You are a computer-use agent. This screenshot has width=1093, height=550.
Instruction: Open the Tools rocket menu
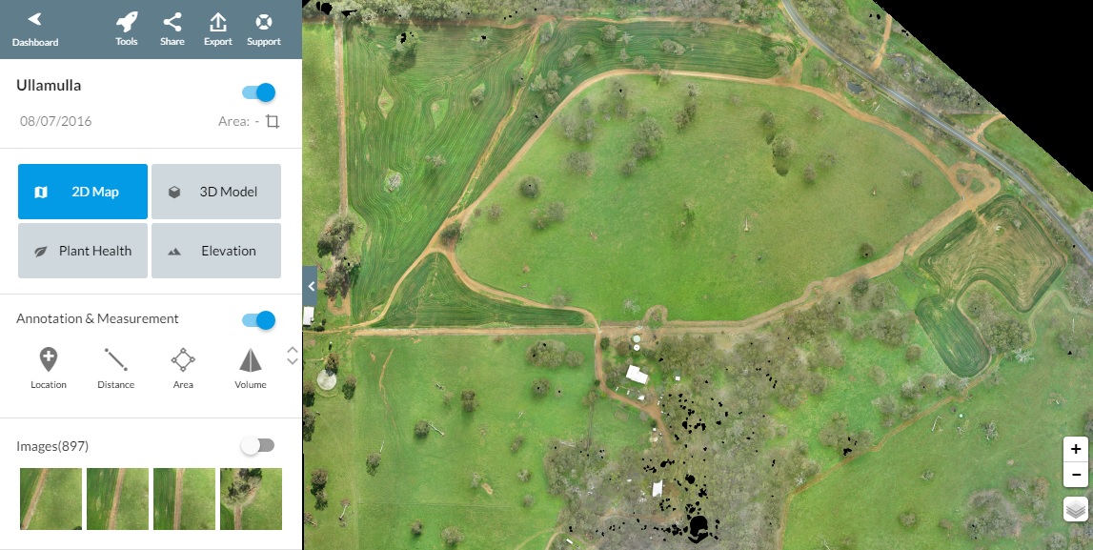(x=126, y=30)
